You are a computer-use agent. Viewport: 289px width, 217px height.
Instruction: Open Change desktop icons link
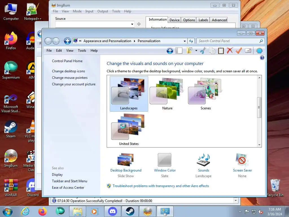click(68, 71)
